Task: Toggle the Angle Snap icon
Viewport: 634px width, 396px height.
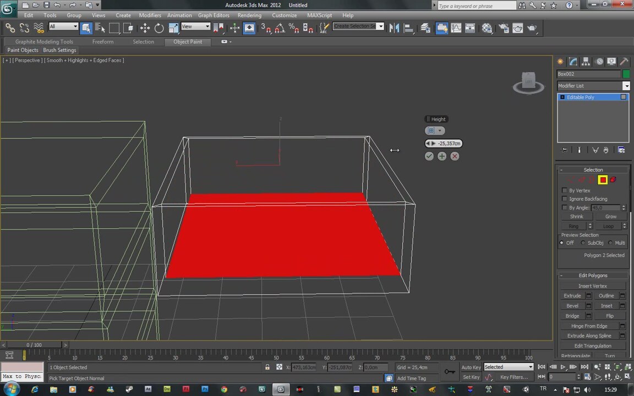Action: tap(280, 28)
